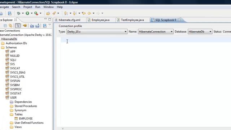Select the Synonym folder
Image resolution: width=231 pixels, height=130 pixels.
point(20,110)
